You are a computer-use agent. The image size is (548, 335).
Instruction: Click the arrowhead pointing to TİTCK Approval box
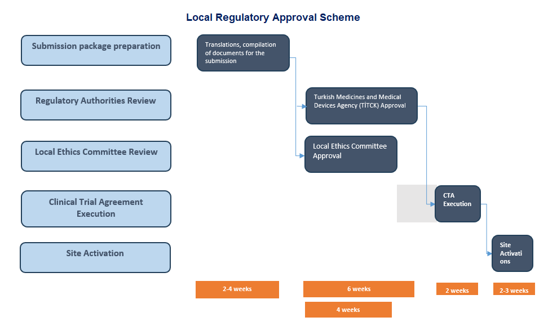303,106
